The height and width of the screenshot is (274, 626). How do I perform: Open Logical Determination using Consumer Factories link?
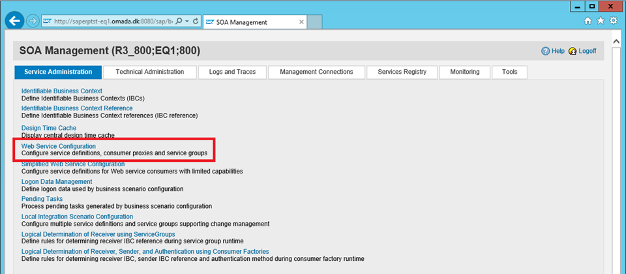point(145,252)
